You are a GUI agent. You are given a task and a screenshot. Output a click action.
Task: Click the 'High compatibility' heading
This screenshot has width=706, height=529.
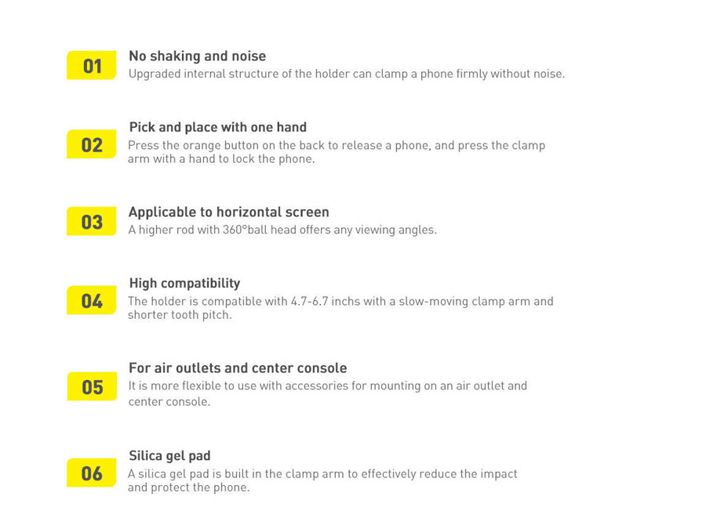coord(184,284)
